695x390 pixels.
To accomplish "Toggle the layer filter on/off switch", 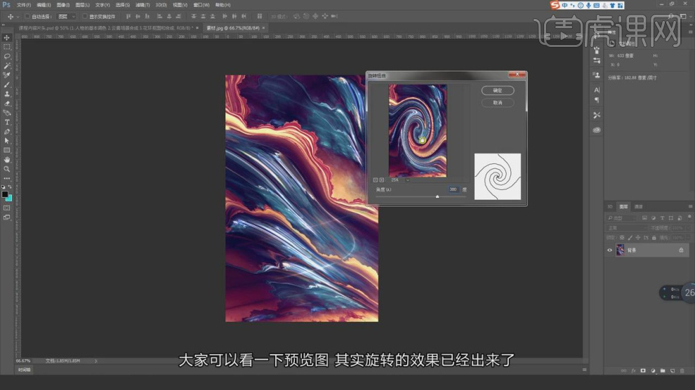I will coord(689,217).
